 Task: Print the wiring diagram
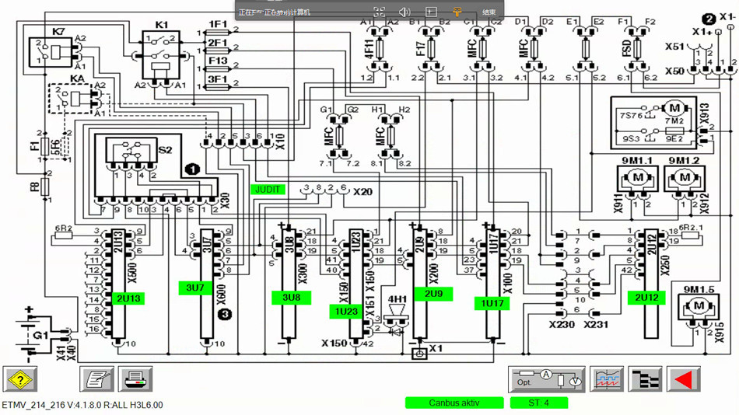pyautogui.click(x=135, y=379)
